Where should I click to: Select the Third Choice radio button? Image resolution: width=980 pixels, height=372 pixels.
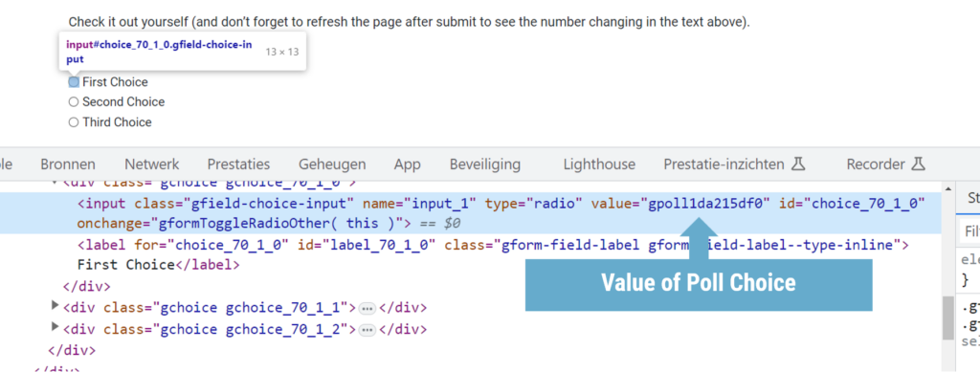pos(74,122)
